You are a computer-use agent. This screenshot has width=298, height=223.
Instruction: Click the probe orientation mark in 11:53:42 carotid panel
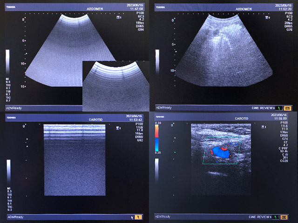pos(118,128)
